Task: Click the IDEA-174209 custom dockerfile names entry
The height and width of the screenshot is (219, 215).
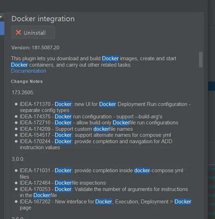Action: [76, 129]
